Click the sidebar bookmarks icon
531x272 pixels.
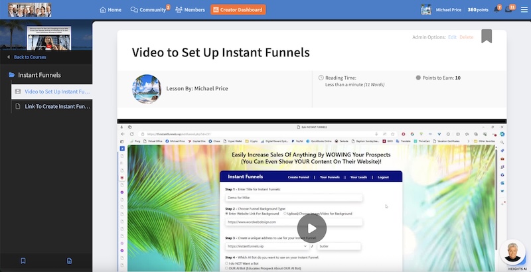point(23,261)
